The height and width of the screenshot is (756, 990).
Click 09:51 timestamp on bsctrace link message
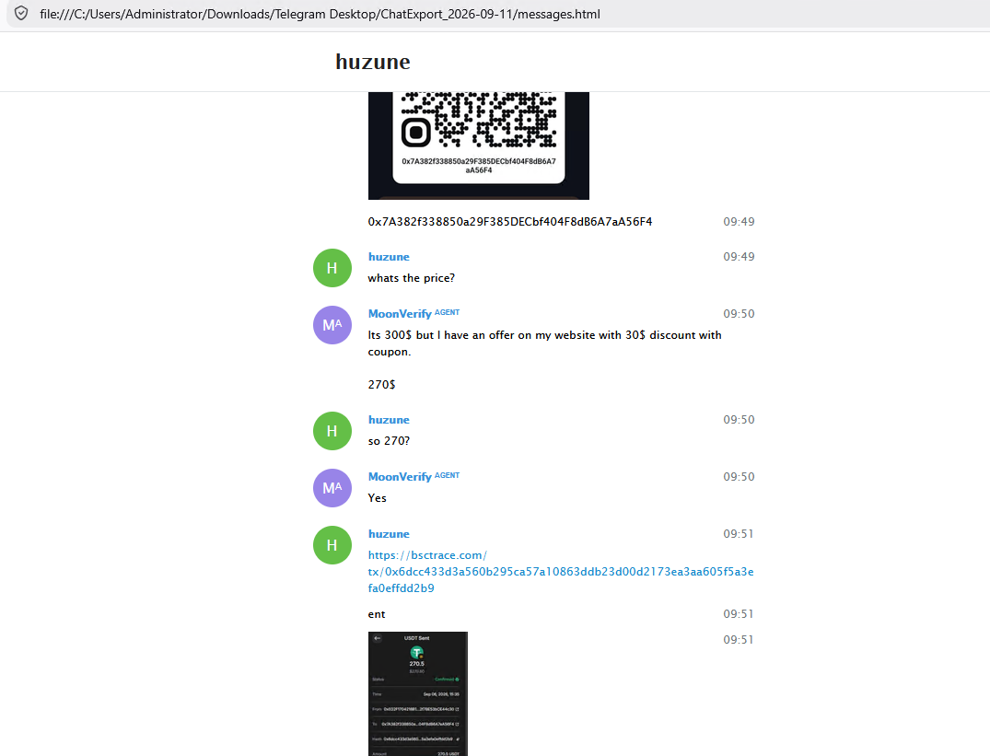coord(739,534)
